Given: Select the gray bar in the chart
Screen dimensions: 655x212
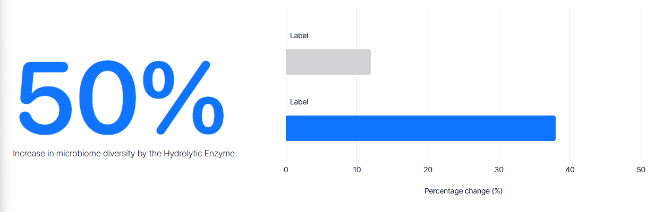Looking at the screenshot, I should pos(328,62).
